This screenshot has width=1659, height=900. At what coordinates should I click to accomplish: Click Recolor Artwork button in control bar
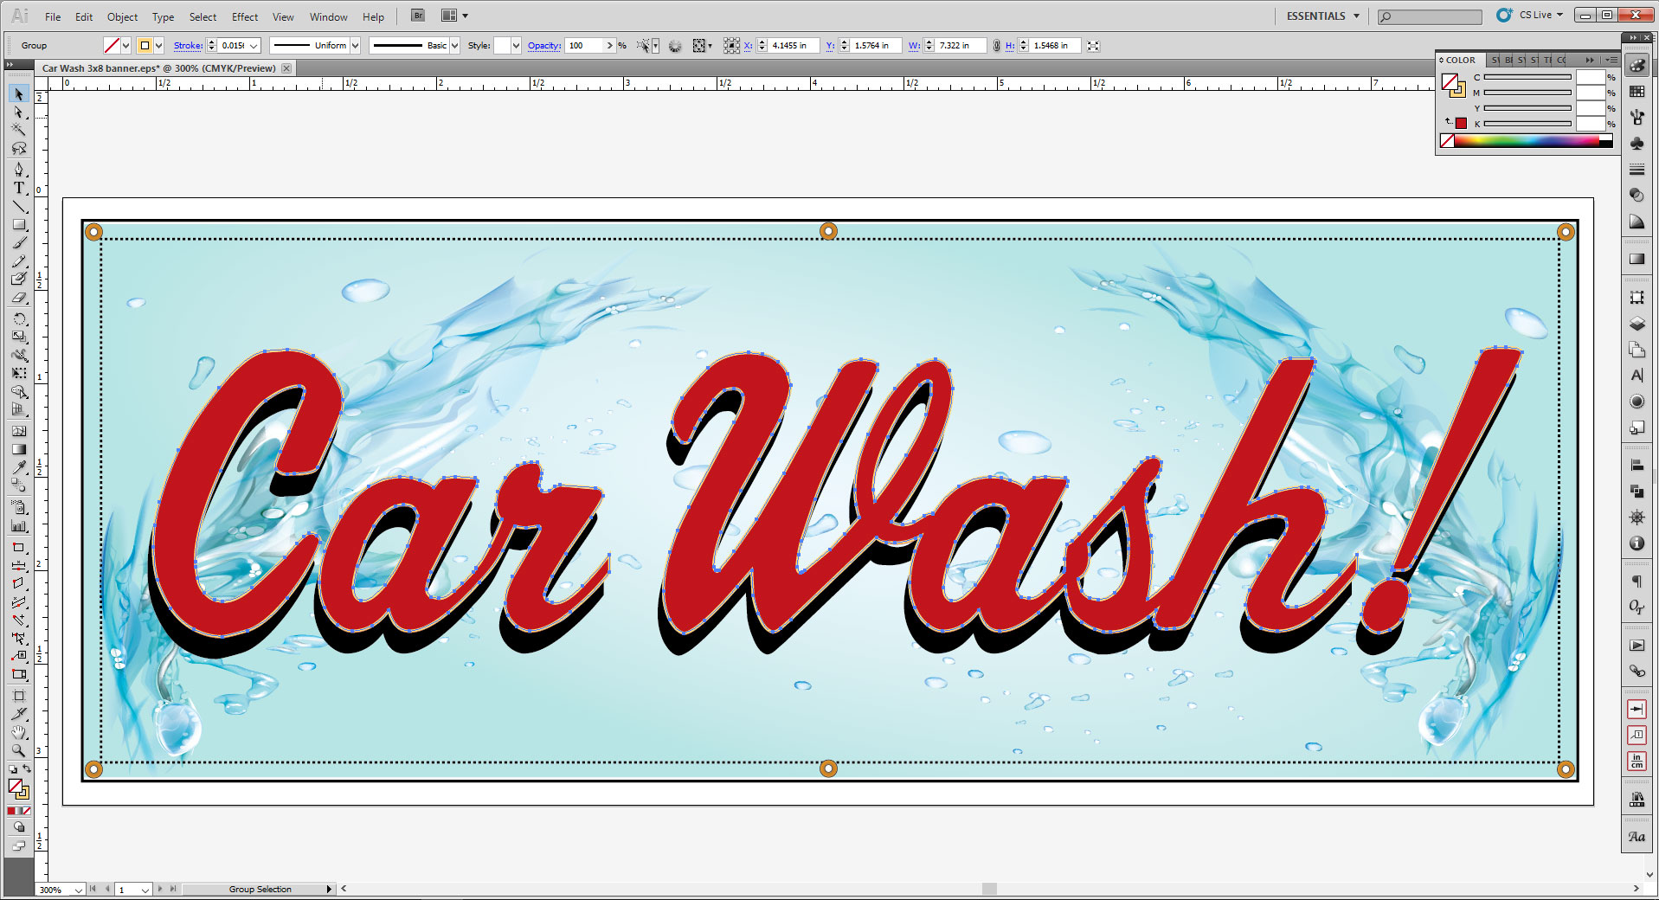675,46
